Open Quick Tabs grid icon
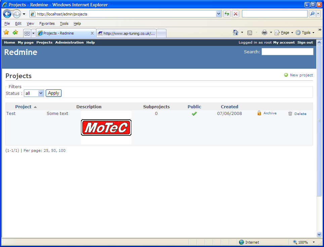The image size is (324, 247). (27, 33)
